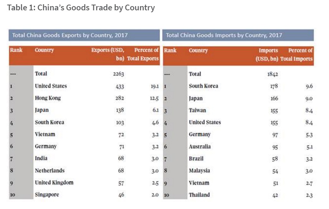Select United Kingdom in exports table

pyautogui.click(x=54, y=183)
